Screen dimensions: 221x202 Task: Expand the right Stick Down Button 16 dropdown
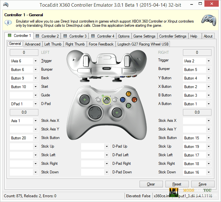(x=209, y=172)
